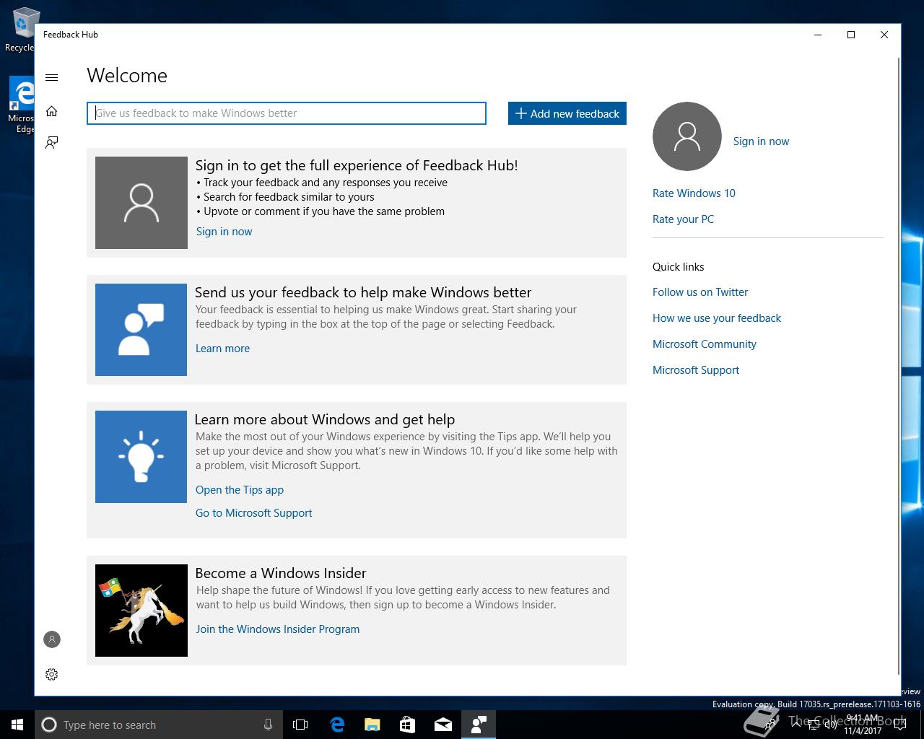Viewport: 924px width, 739px height.
Task: Click the Quick links heading
Action: 678,267
